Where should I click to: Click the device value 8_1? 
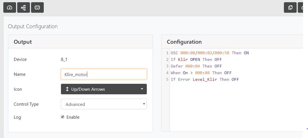click(64, 59)
